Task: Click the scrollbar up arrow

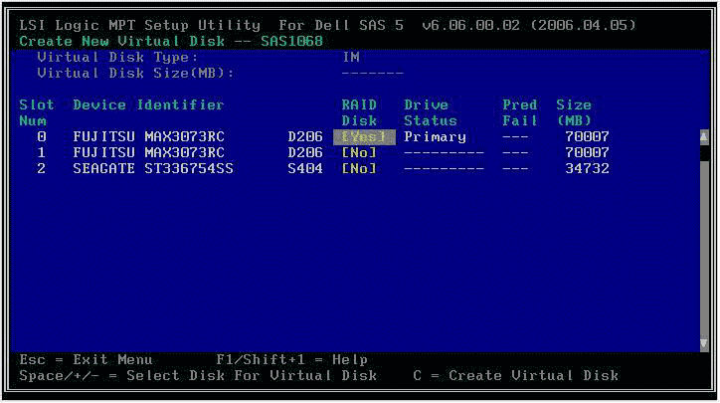Action: [703, 137]
